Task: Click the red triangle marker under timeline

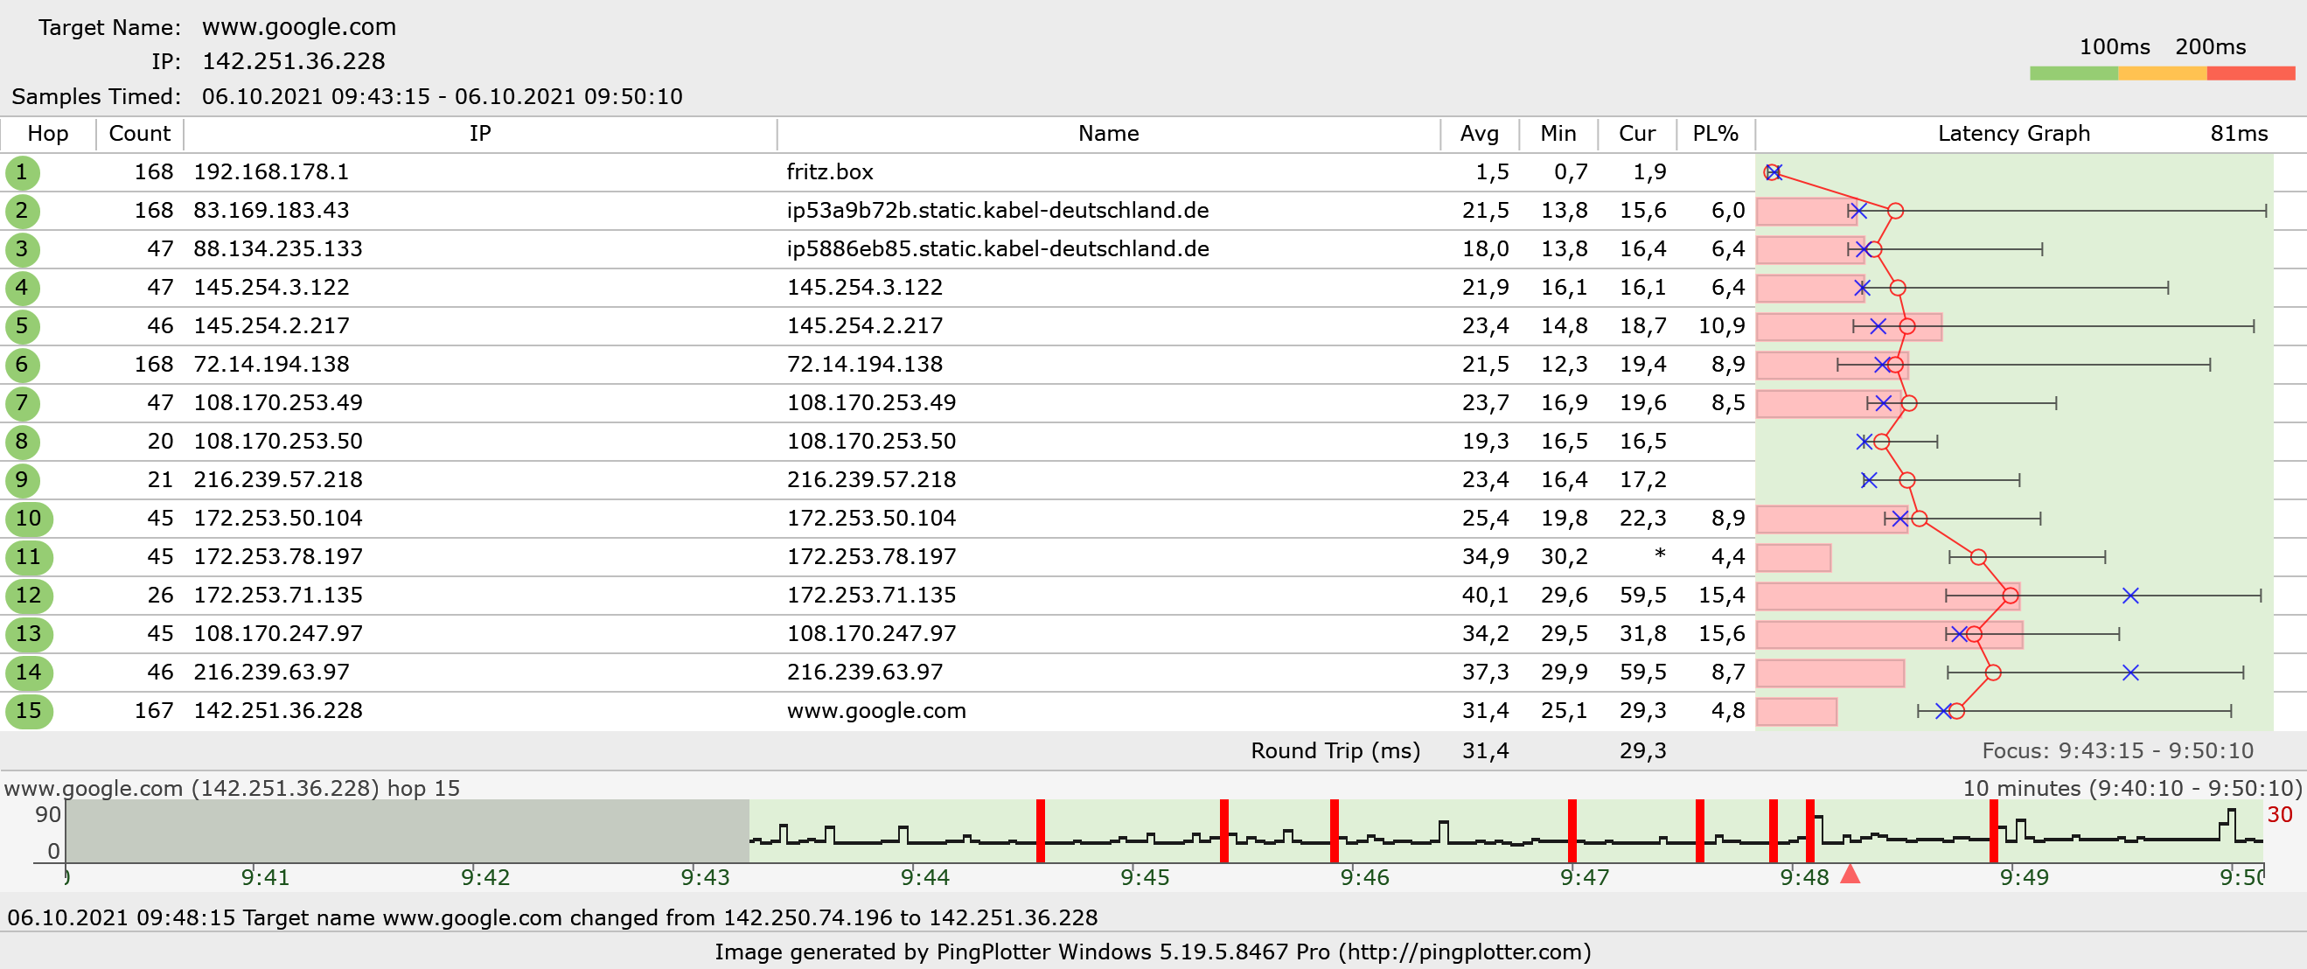Action: pos(1850,874)
